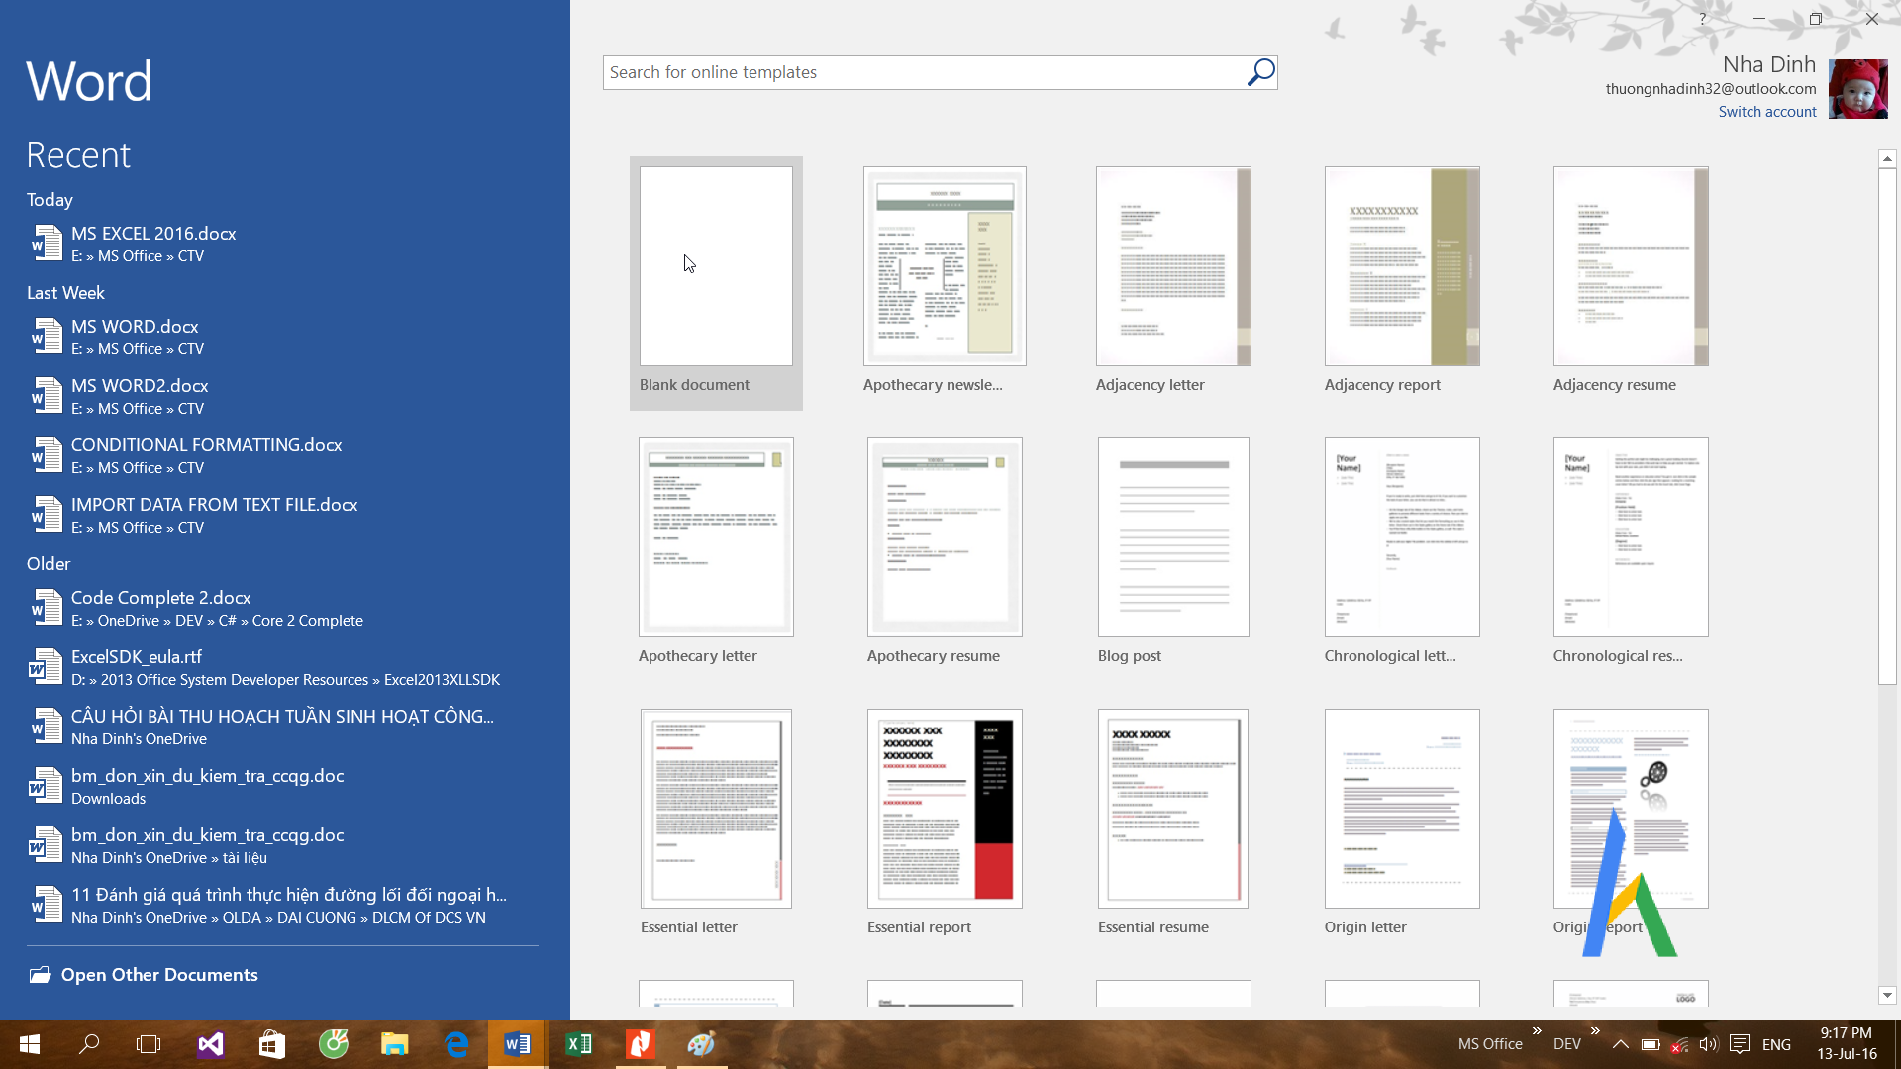Image resolution: width=1901 pixels, height=1069 pixels.
Task: Click Switch account link
Action: pos(1765,111)
